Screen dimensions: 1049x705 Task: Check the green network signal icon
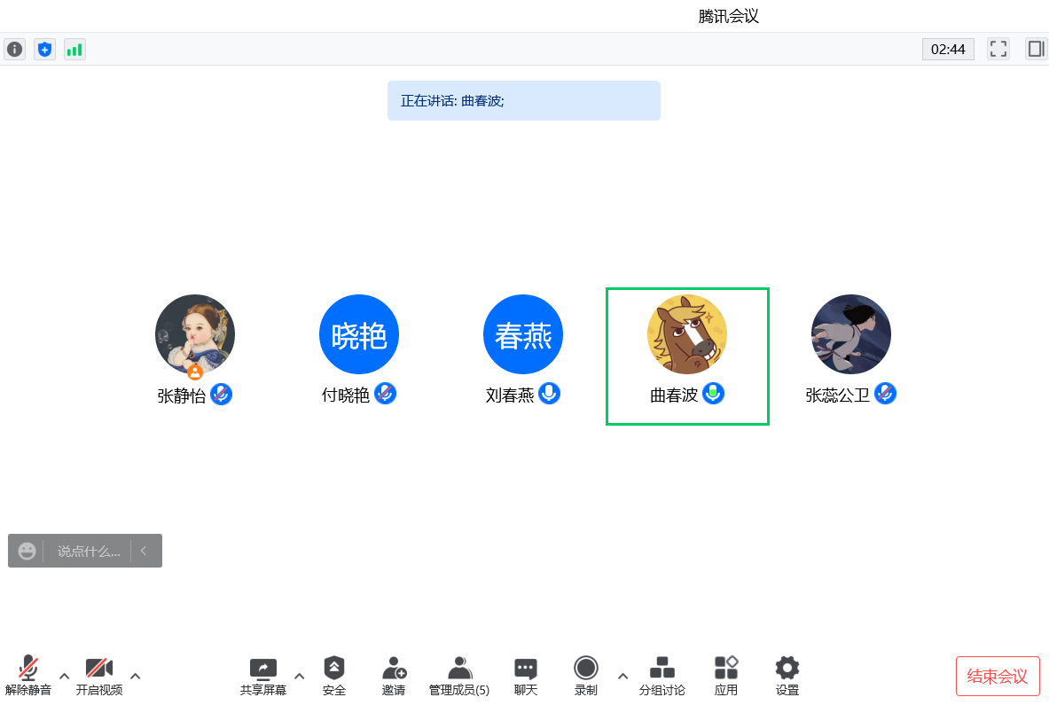pyautogui.click(x=74, y=49)
